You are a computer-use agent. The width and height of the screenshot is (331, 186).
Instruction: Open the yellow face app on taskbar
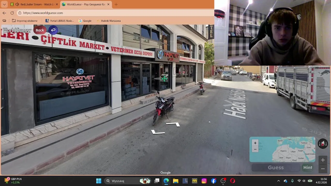(x=194, y=181)
